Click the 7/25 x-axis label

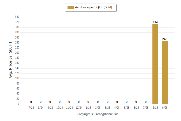[146, 108]
